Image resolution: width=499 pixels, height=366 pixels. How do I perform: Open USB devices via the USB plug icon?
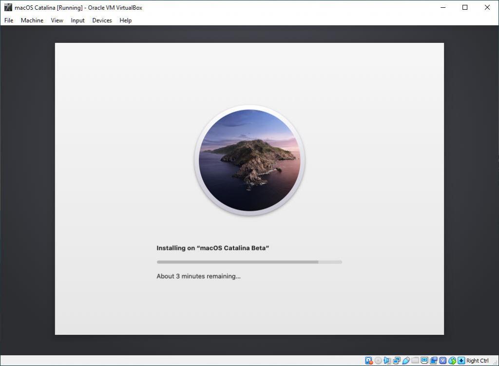(405, 360)
